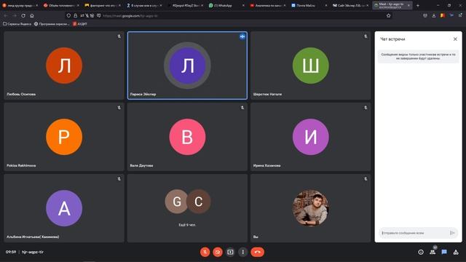The height and width of the screenshot is (262, 466).
Task: Select the Лариса Эйхлер speaking tile avatar
Action: (x=187, y=65)
